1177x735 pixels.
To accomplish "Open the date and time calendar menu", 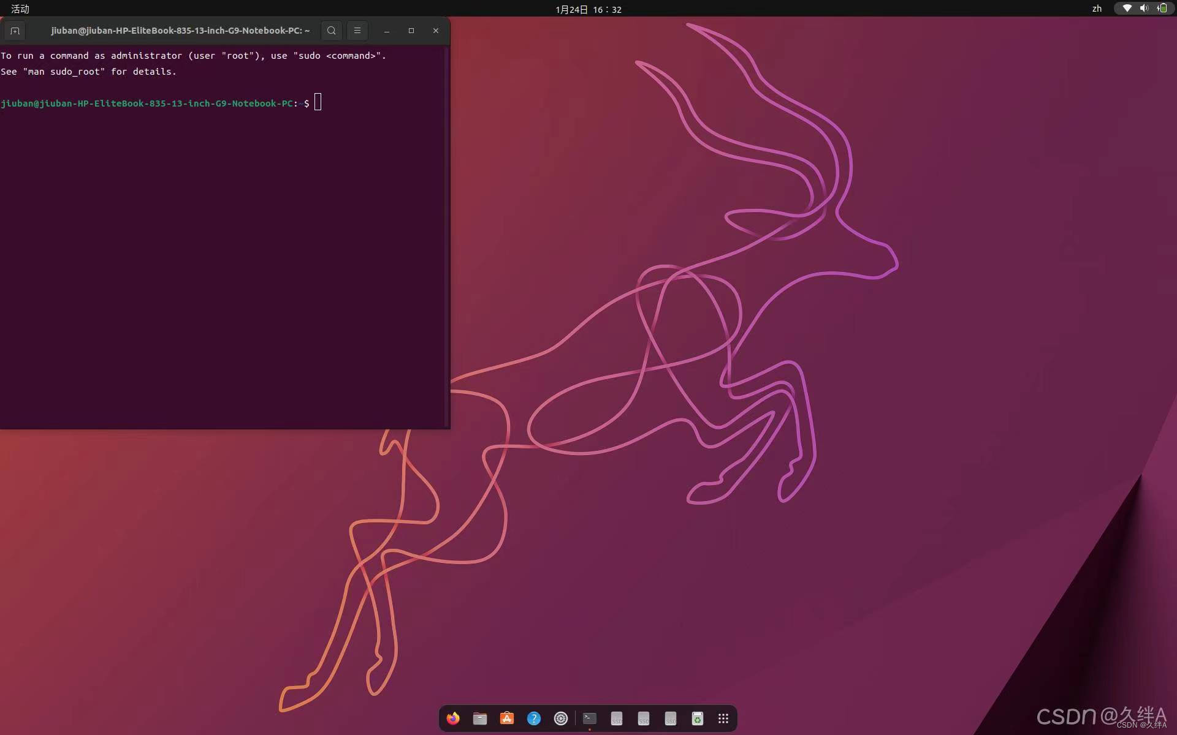I will 588,9.
